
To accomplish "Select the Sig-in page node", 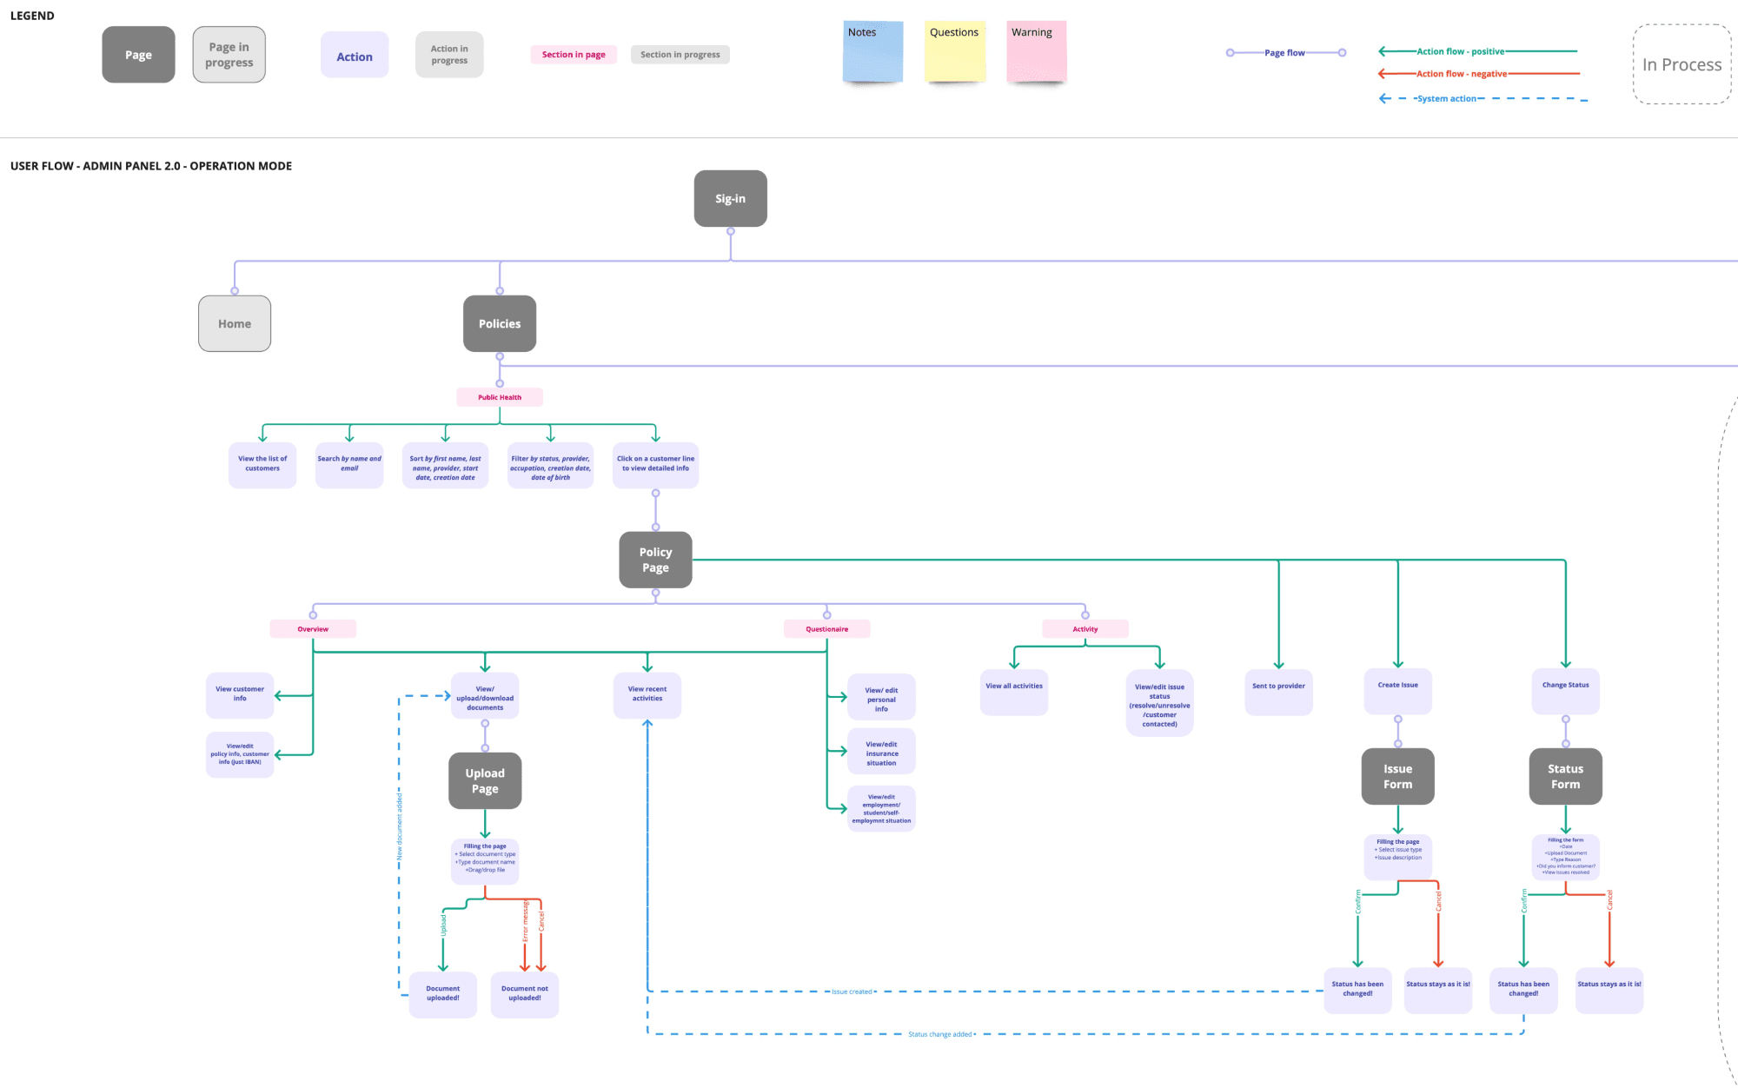I will pos(730,199).
